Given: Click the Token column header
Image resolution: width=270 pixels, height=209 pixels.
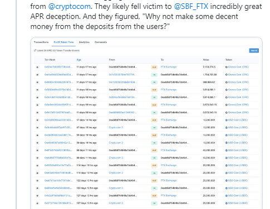Looking at the screenshot, I should point(229,60).
